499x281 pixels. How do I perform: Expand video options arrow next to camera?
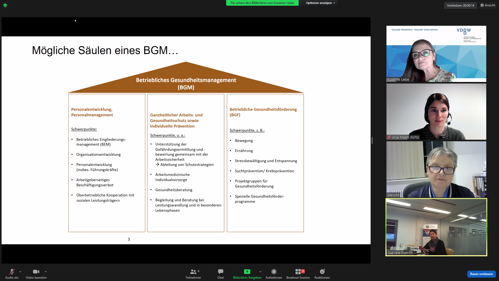(46, 272)
